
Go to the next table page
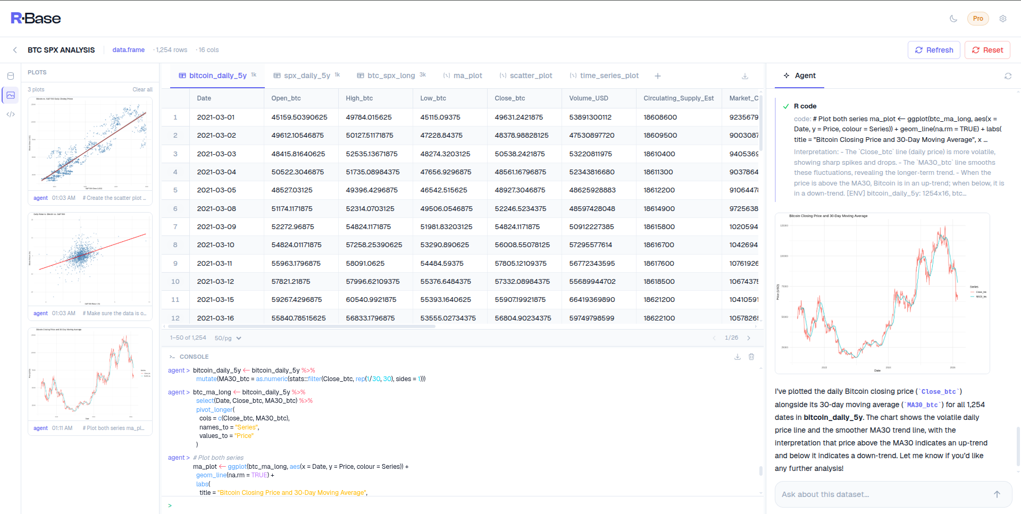coord(749,338)
